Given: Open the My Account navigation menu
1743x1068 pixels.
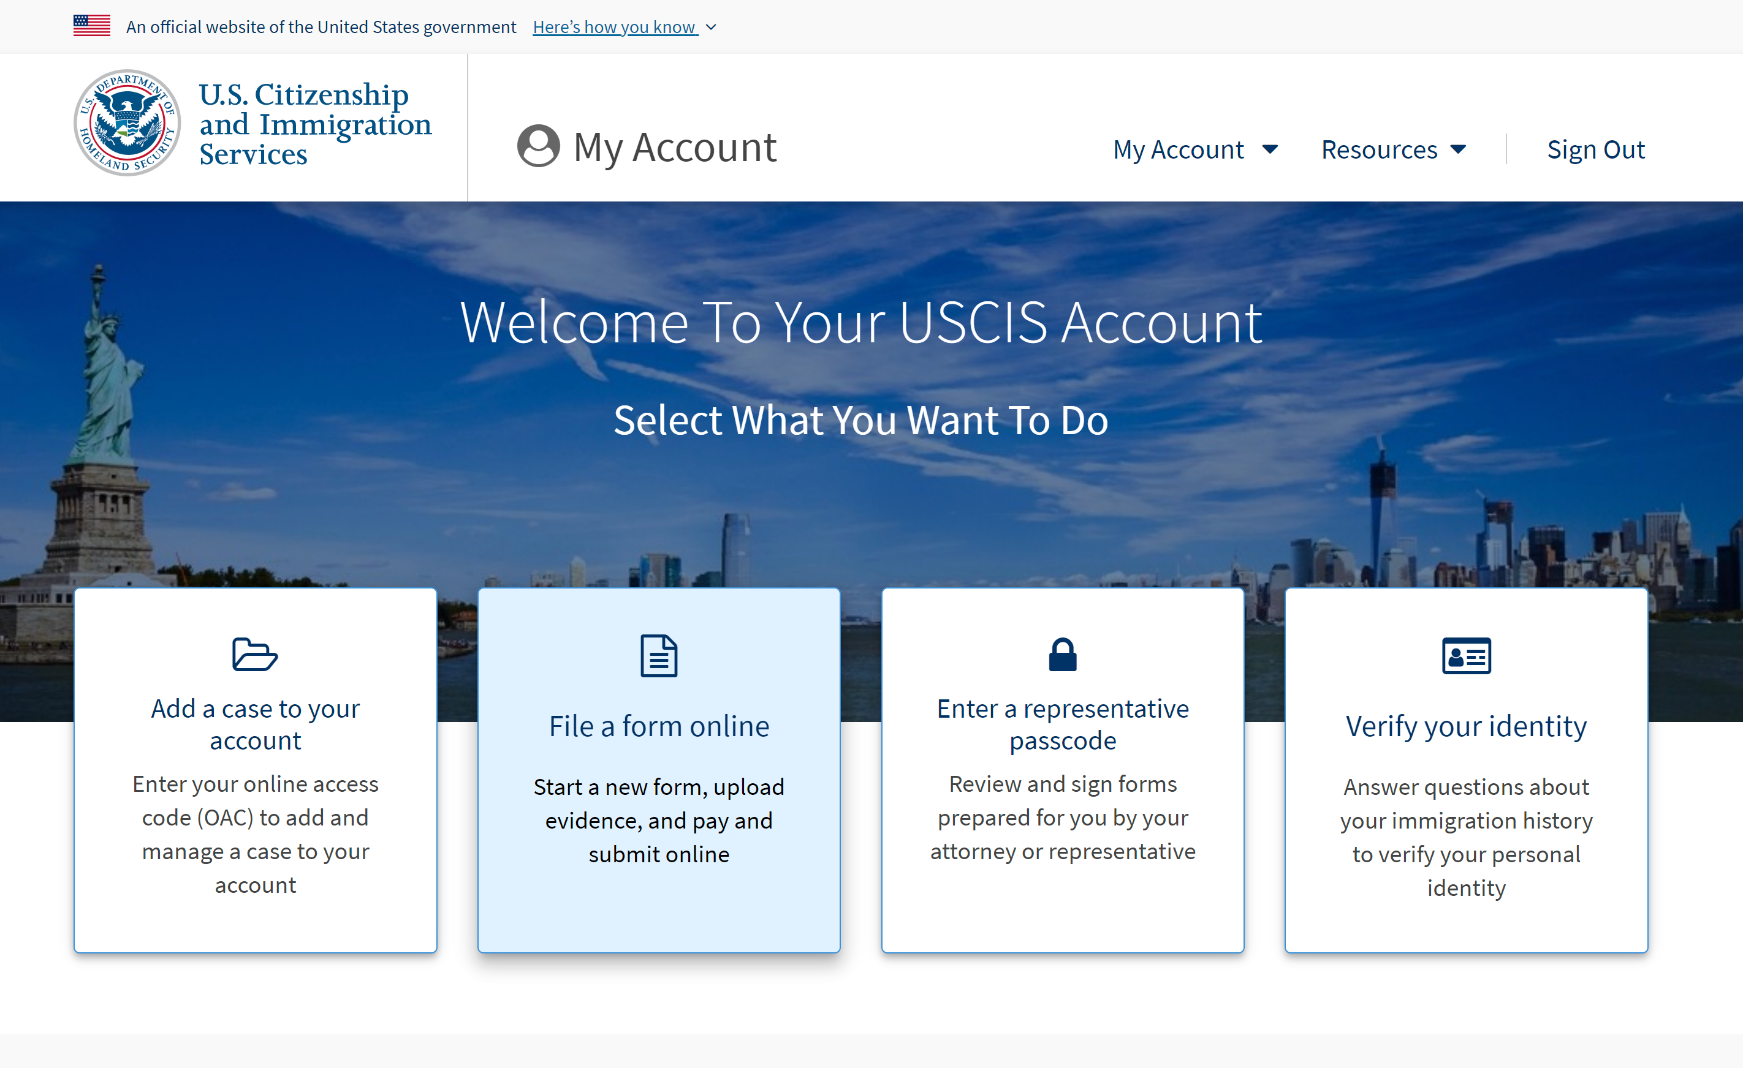Looking at the screenshot, I should pyautogui.click(x=1178, y=149).
